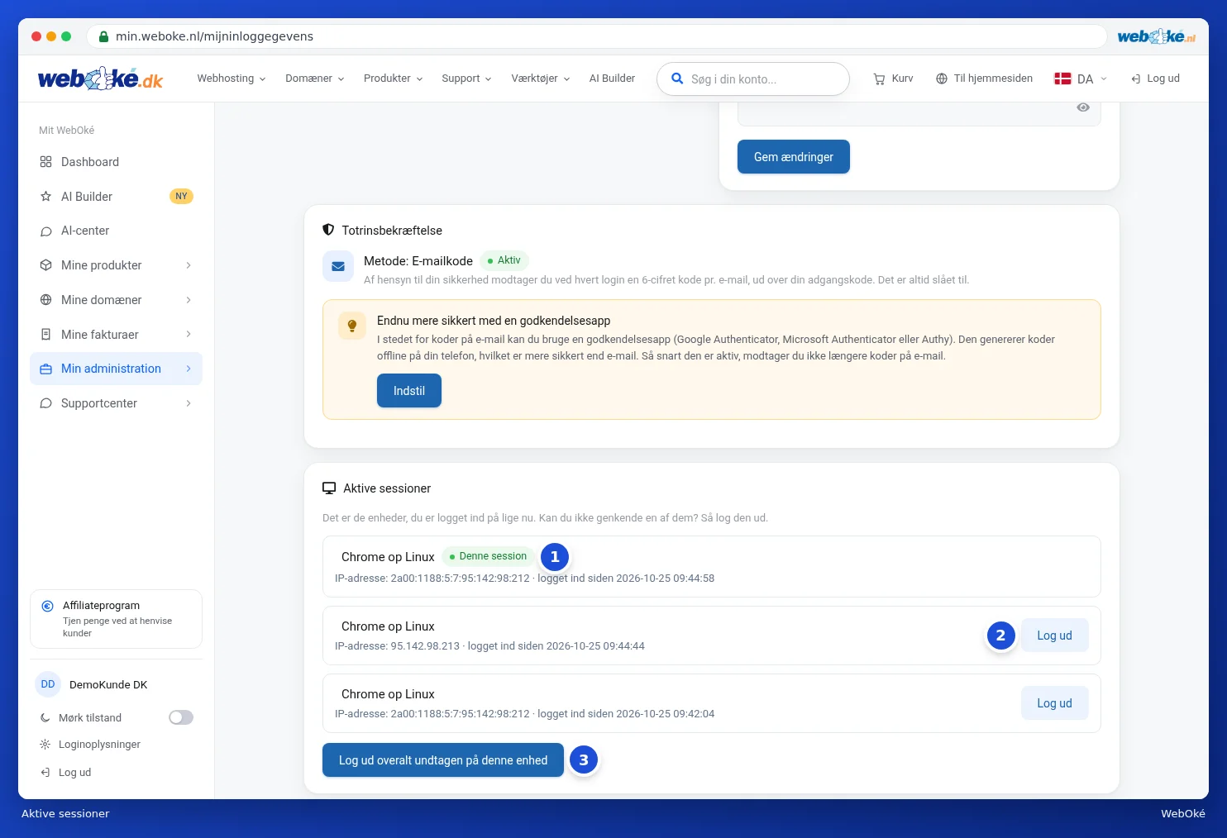Show password with the eye icon
This screenshot has width=1227, height=838.
click(x=1083, y=107)
